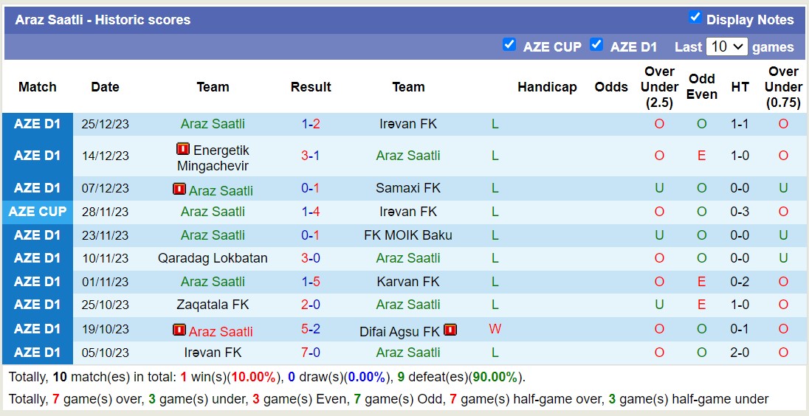Viewport: 809px width, 416px height.
Task: Open Zaqatala FK team page
Action: [x=213, y=305]
